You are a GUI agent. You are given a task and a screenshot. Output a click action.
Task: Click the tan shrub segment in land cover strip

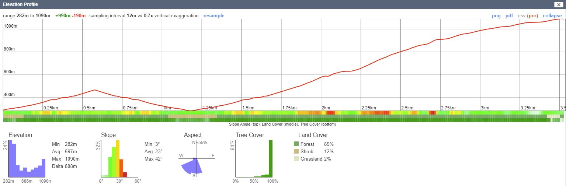click(192, 116)
